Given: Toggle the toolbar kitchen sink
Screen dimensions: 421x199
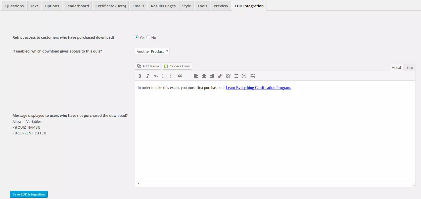Looking at the screenshot, I should coord(252,76).
